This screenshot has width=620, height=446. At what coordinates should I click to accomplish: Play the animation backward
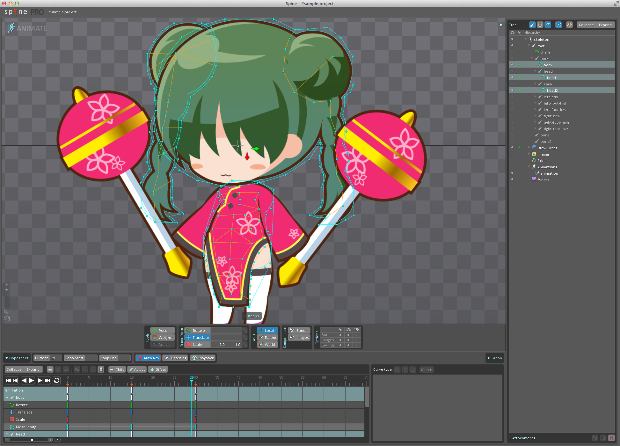tap(24, 380)
